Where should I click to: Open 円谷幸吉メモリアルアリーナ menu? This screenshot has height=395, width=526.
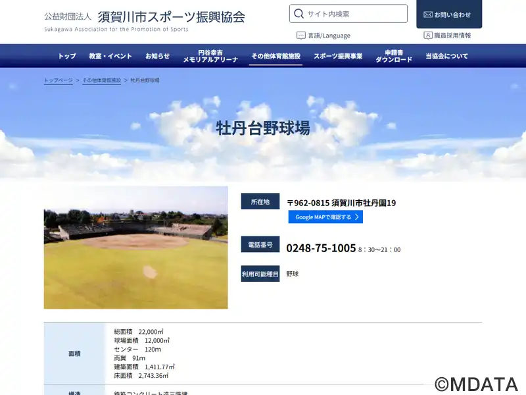click(210, 56)
